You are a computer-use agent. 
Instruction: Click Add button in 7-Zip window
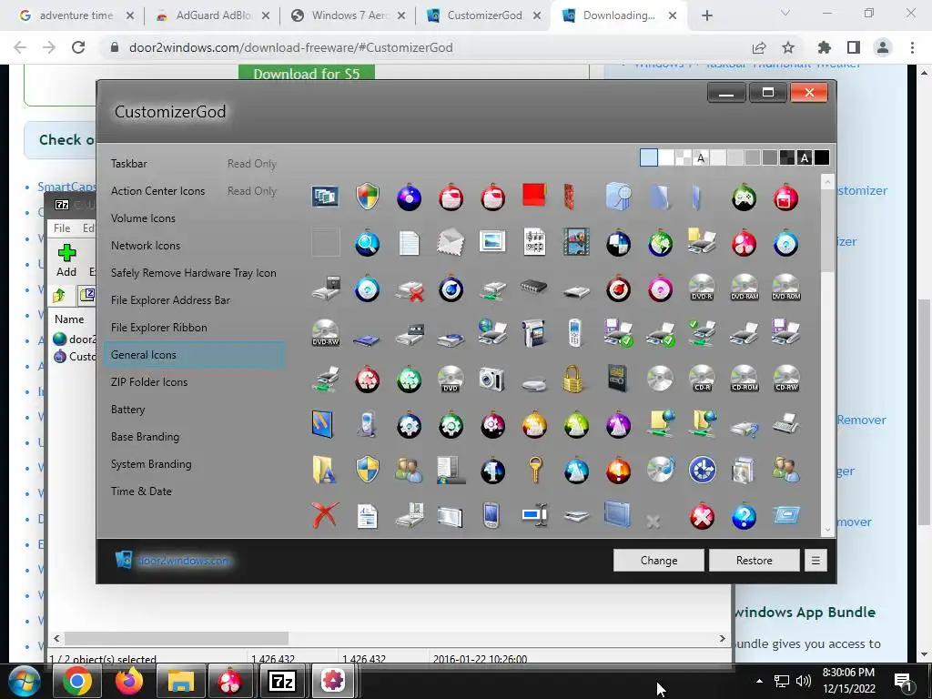click(66, 260)
